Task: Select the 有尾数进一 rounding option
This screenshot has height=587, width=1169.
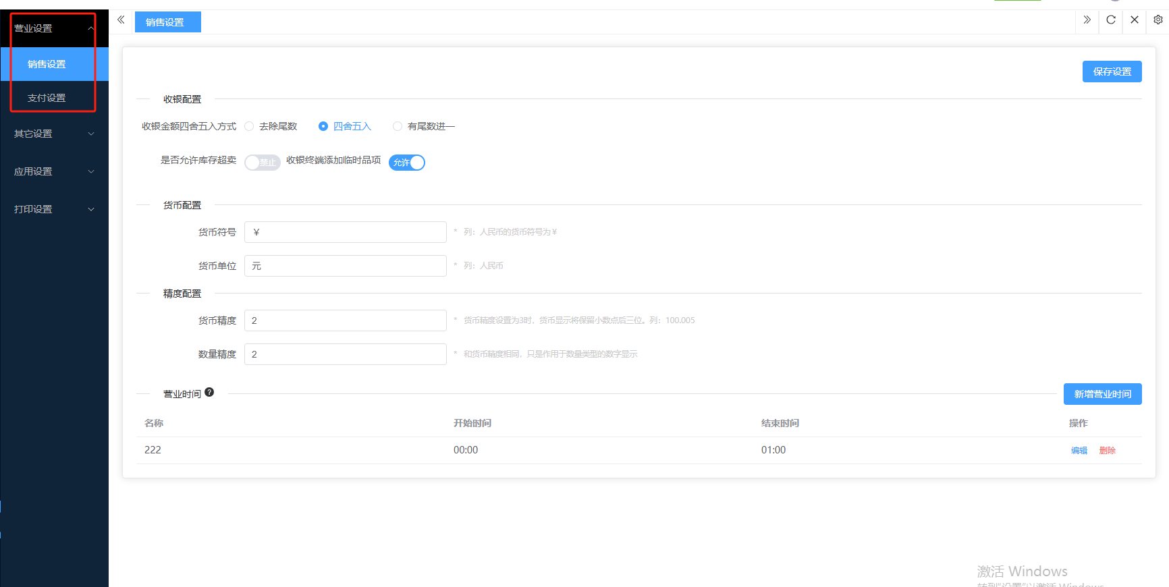Action: 398,127
